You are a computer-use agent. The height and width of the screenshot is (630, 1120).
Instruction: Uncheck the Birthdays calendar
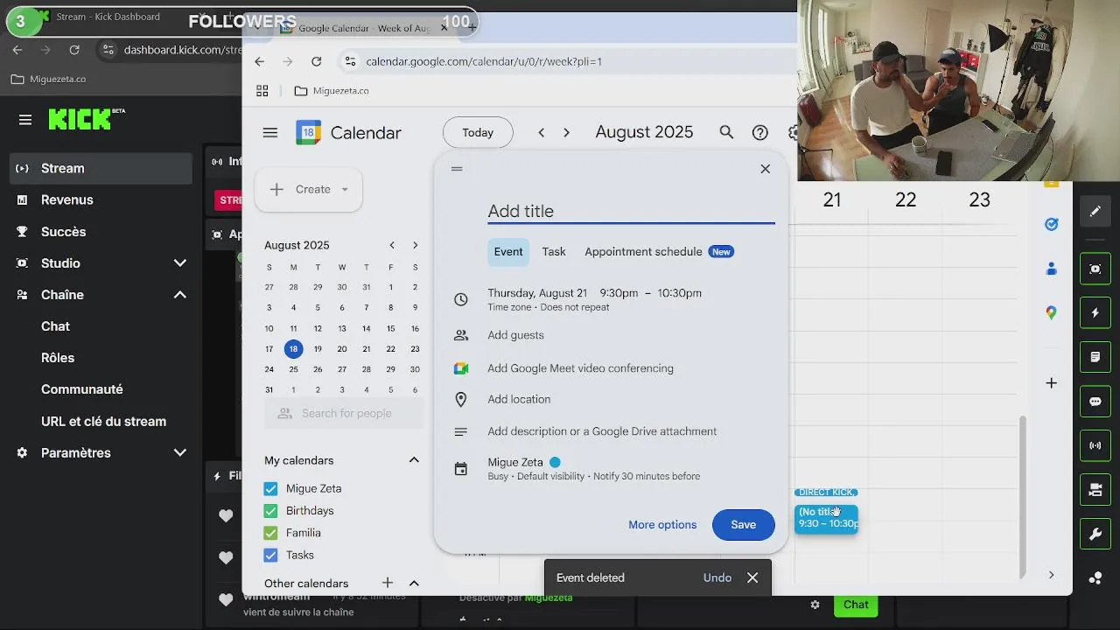[x=270, y=511]
